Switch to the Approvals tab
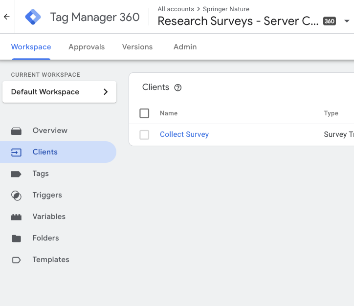The width and height of the screenshot is (354, 306). point(87,47)
